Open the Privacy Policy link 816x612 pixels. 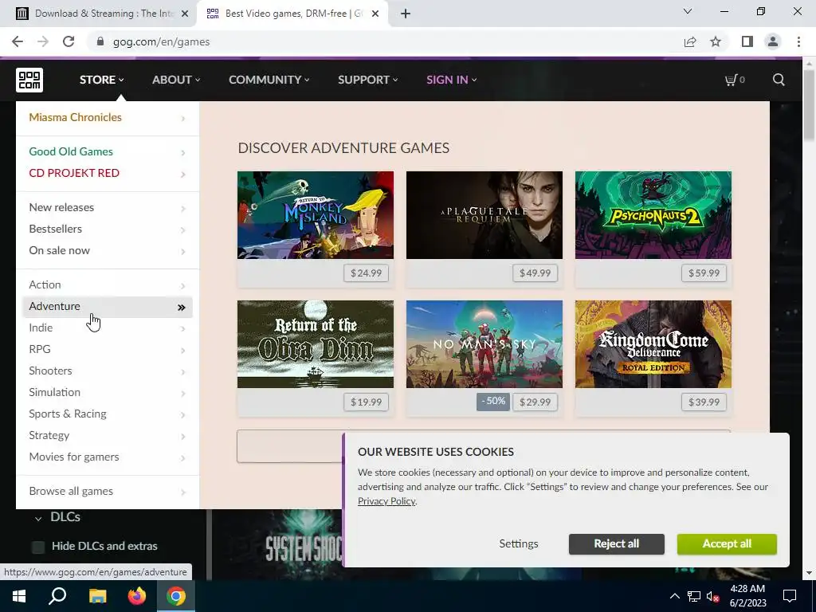[x=386, y=501]
